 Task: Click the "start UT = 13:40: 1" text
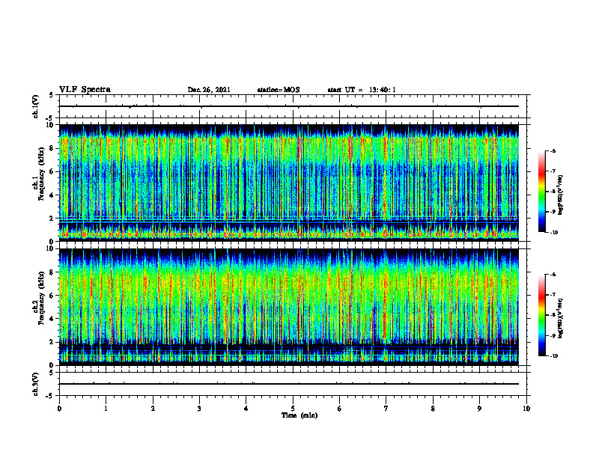coord(362,90)
